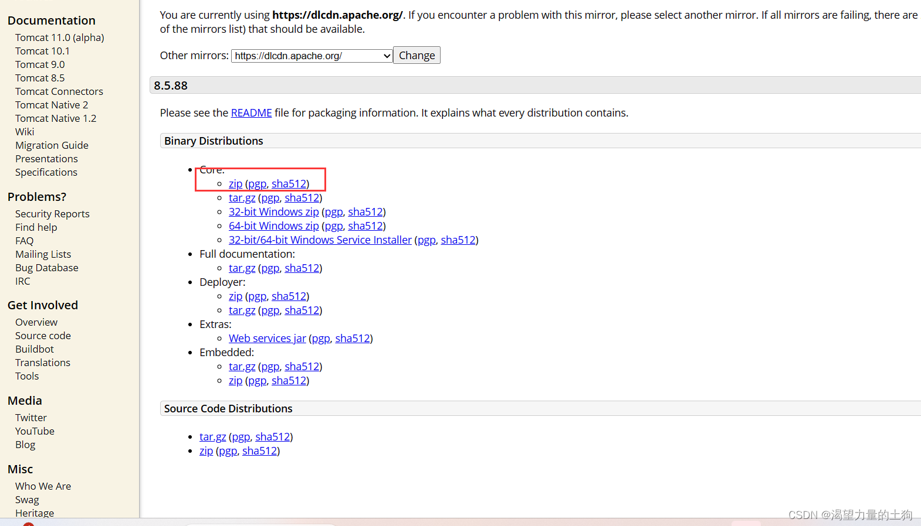Screen dimensions: 921x526
Task: Download Full documentation tar.gz
Action: [242, 268]
